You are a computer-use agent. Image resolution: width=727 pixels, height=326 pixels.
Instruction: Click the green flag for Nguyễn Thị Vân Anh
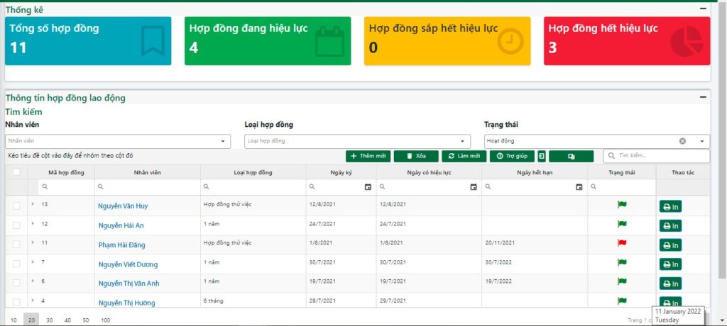(x=622, y=281)
